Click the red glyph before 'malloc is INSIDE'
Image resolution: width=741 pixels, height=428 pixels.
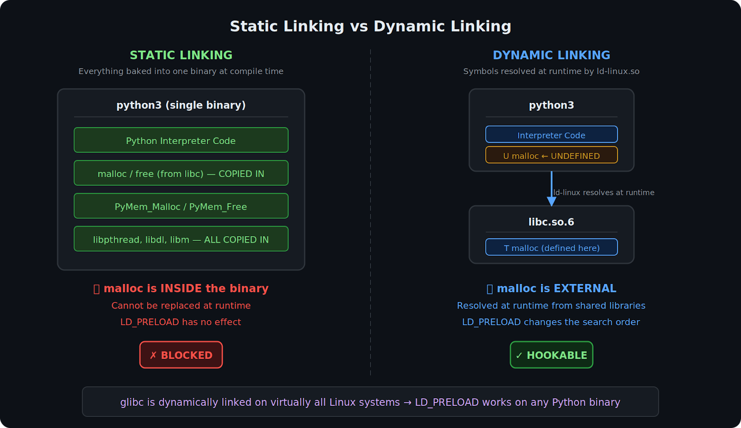tap(96, 289)
